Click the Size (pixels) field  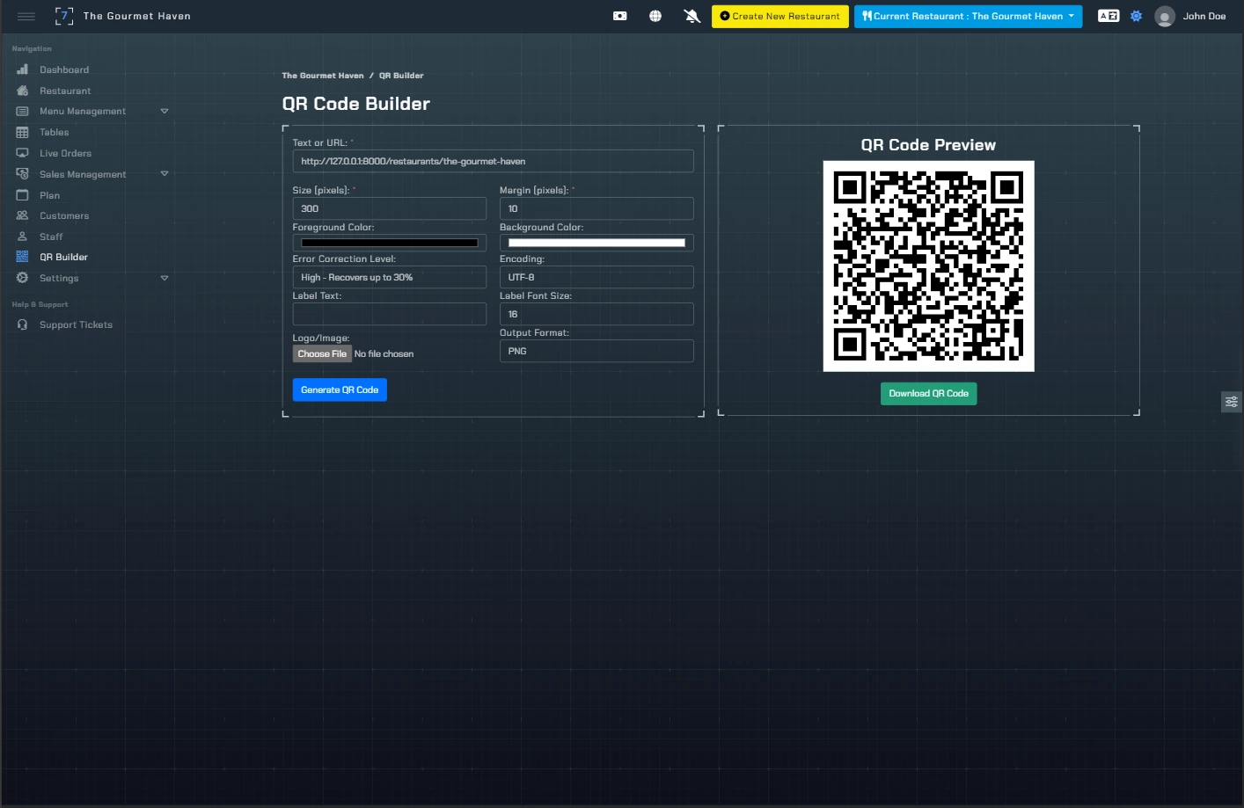click(x=389, y=208)
